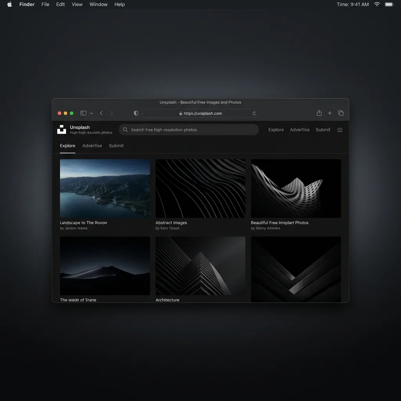The image size is (401, 401).
Task: Click the Unsplash logo icon
Action: tap(61, 129)
